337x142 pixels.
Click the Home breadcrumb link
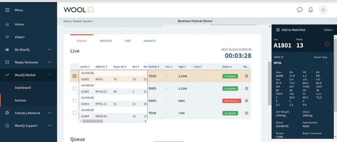(67, 21)
